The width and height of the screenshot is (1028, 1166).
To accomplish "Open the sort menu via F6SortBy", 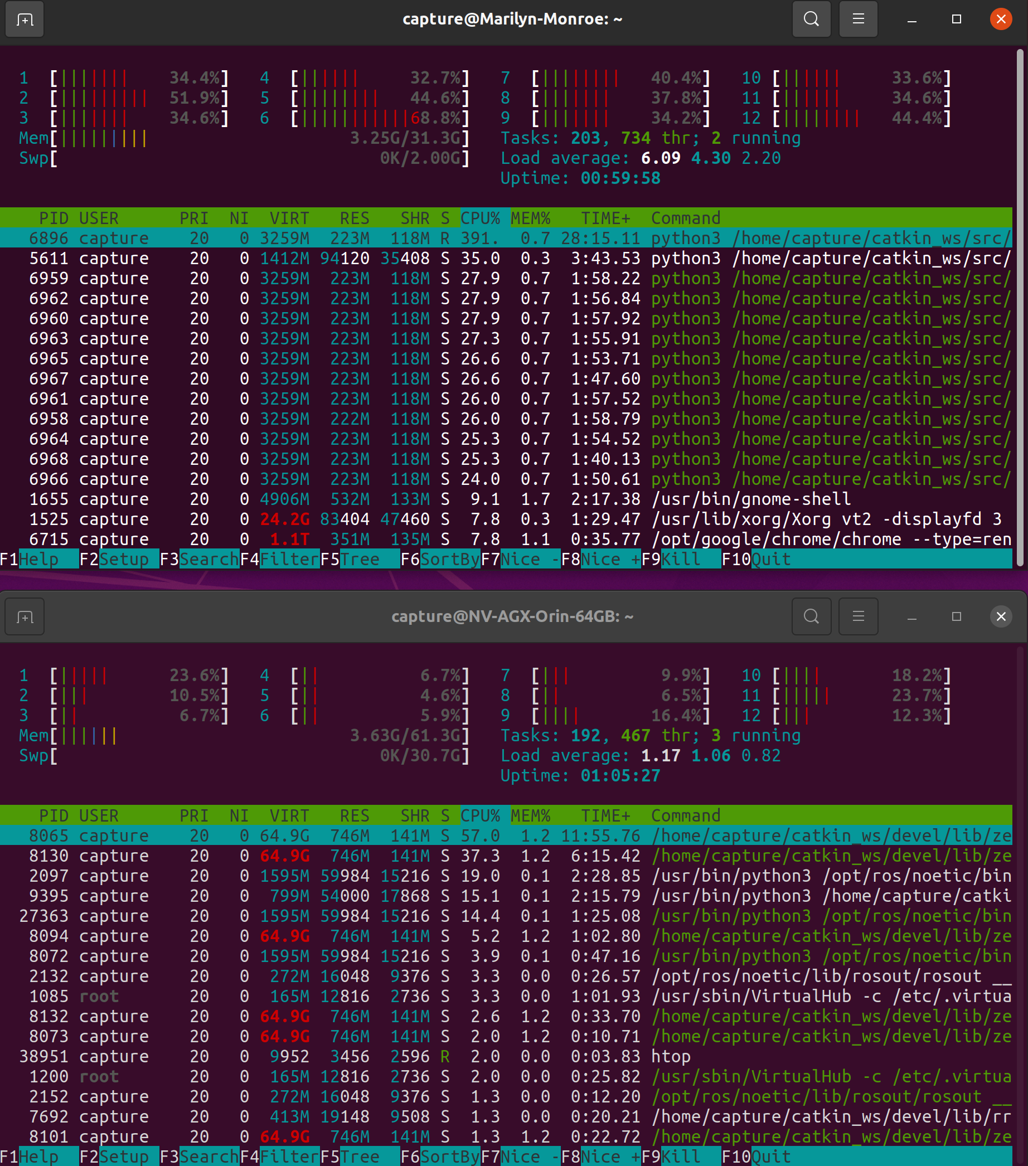I will 441,559.
